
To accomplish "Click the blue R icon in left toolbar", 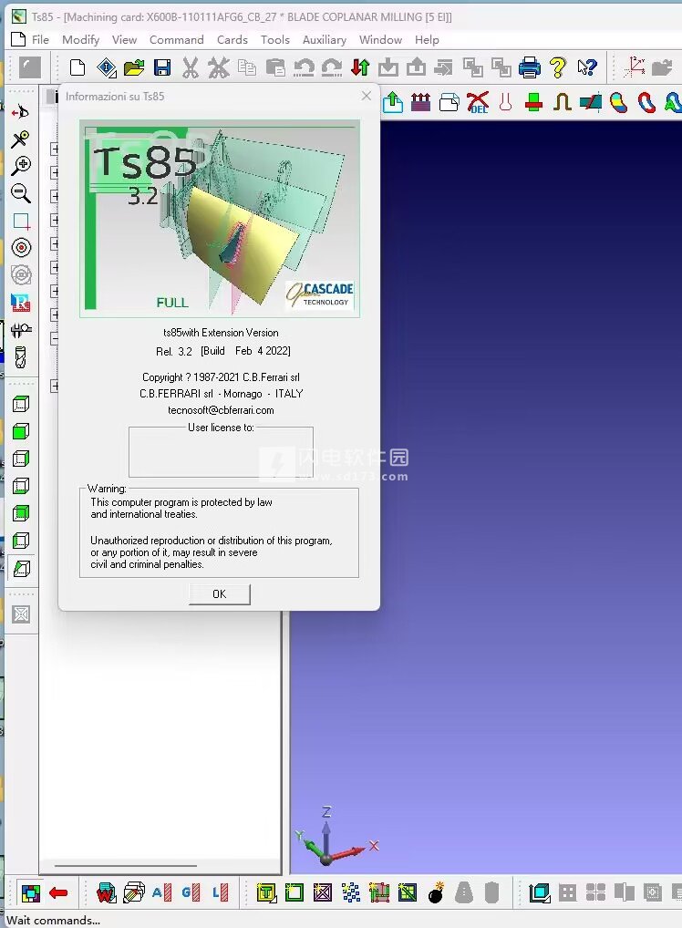I will click(21, 303).
